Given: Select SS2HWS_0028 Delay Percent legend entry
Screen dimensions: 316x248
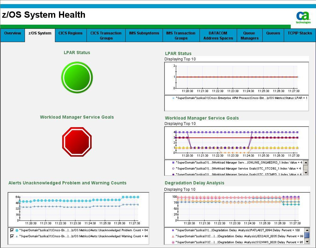Looking at the screenshot, I should pyautogui.click(x=239, y=242).
